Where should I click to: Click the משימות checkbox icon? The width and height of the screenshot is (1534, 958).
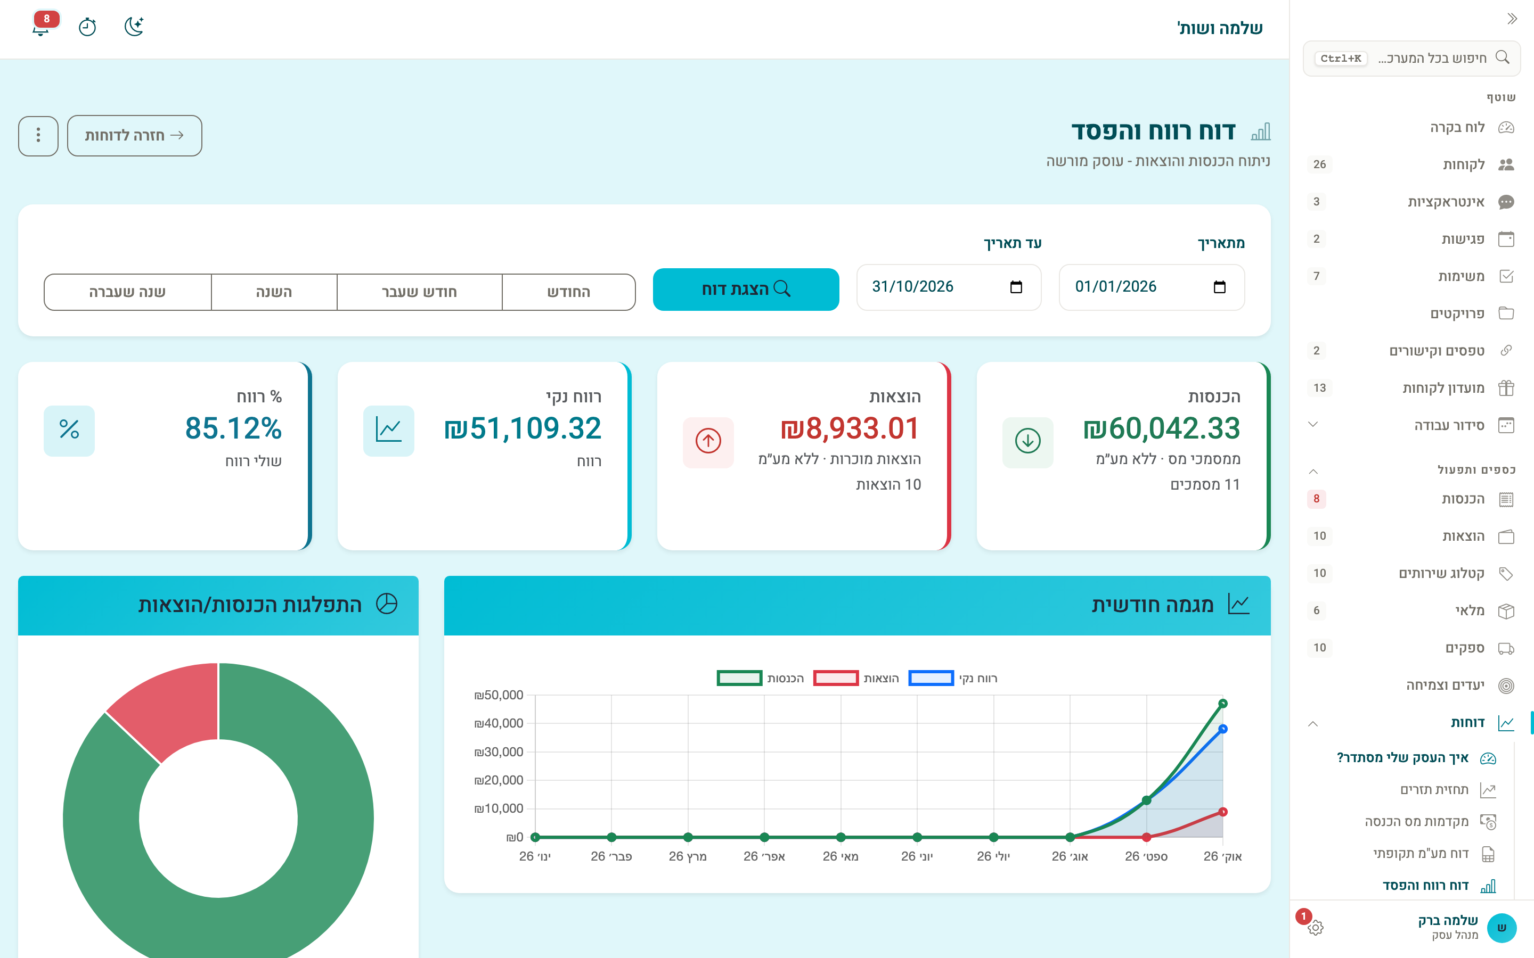pyautogui.click(x=1506, y=276)
